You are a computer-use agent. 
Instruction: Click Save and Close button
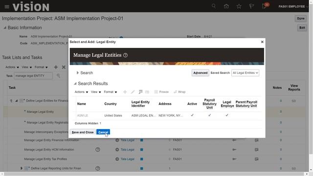point(83,132)
